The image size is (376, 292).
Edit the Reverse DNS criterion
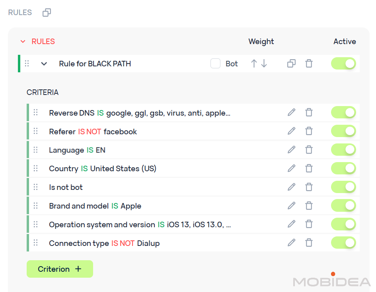[x=292, y=112]
